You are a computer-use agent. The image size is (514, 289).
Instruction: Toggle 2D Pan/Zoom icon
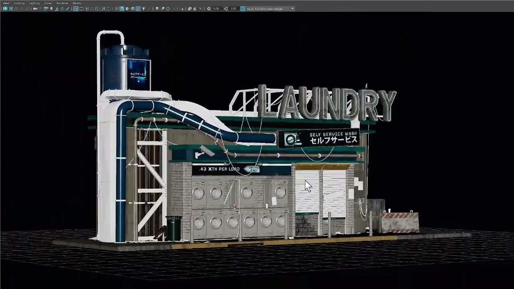coord(62,8)
